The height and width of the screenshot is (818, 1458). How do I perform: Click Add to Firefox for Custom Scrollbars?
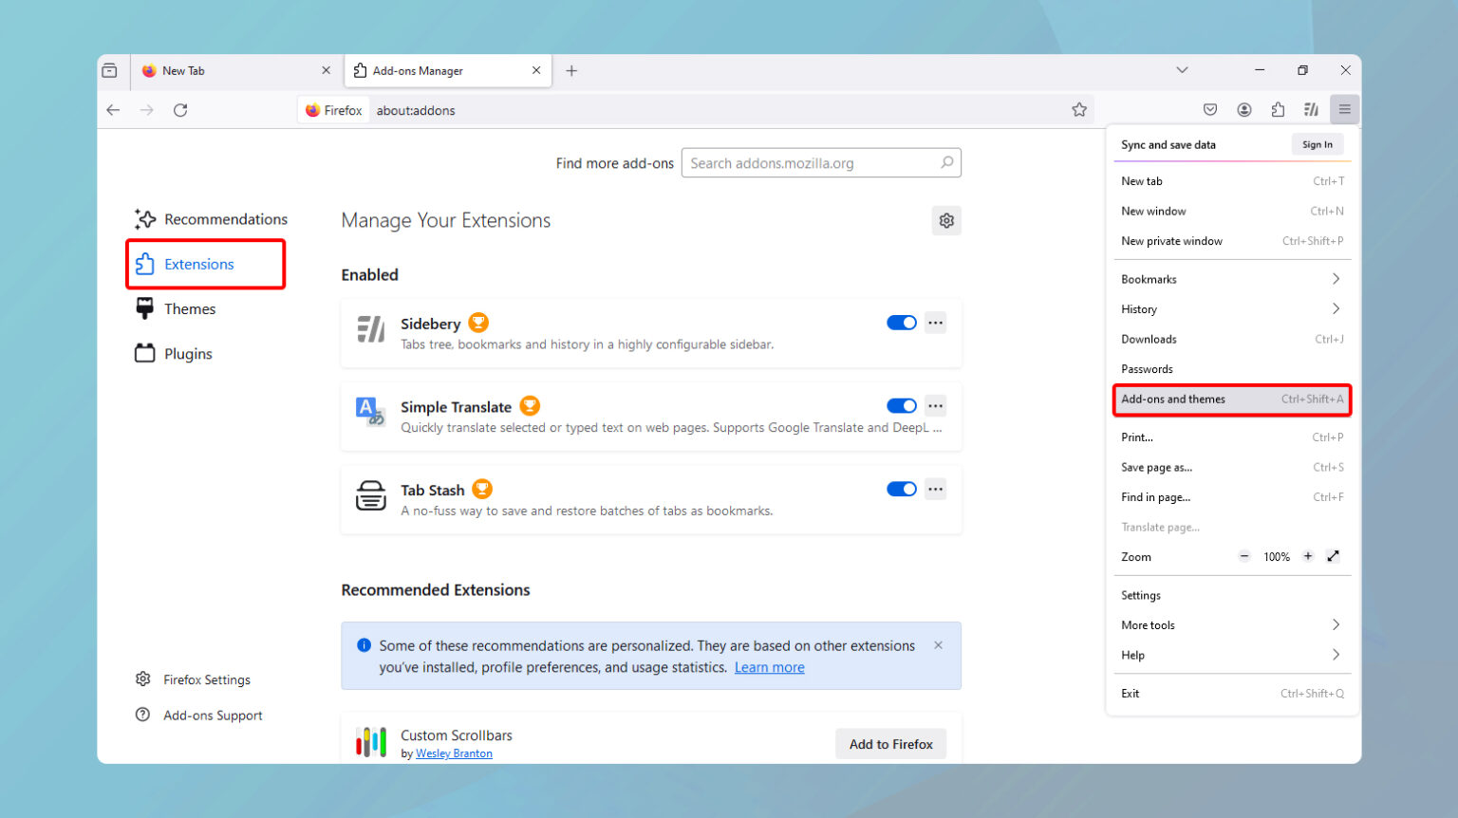click(890, 744)
